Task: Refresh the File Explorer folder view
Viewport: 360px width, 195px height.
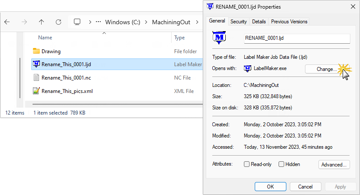Action: (x=58, y=22)
